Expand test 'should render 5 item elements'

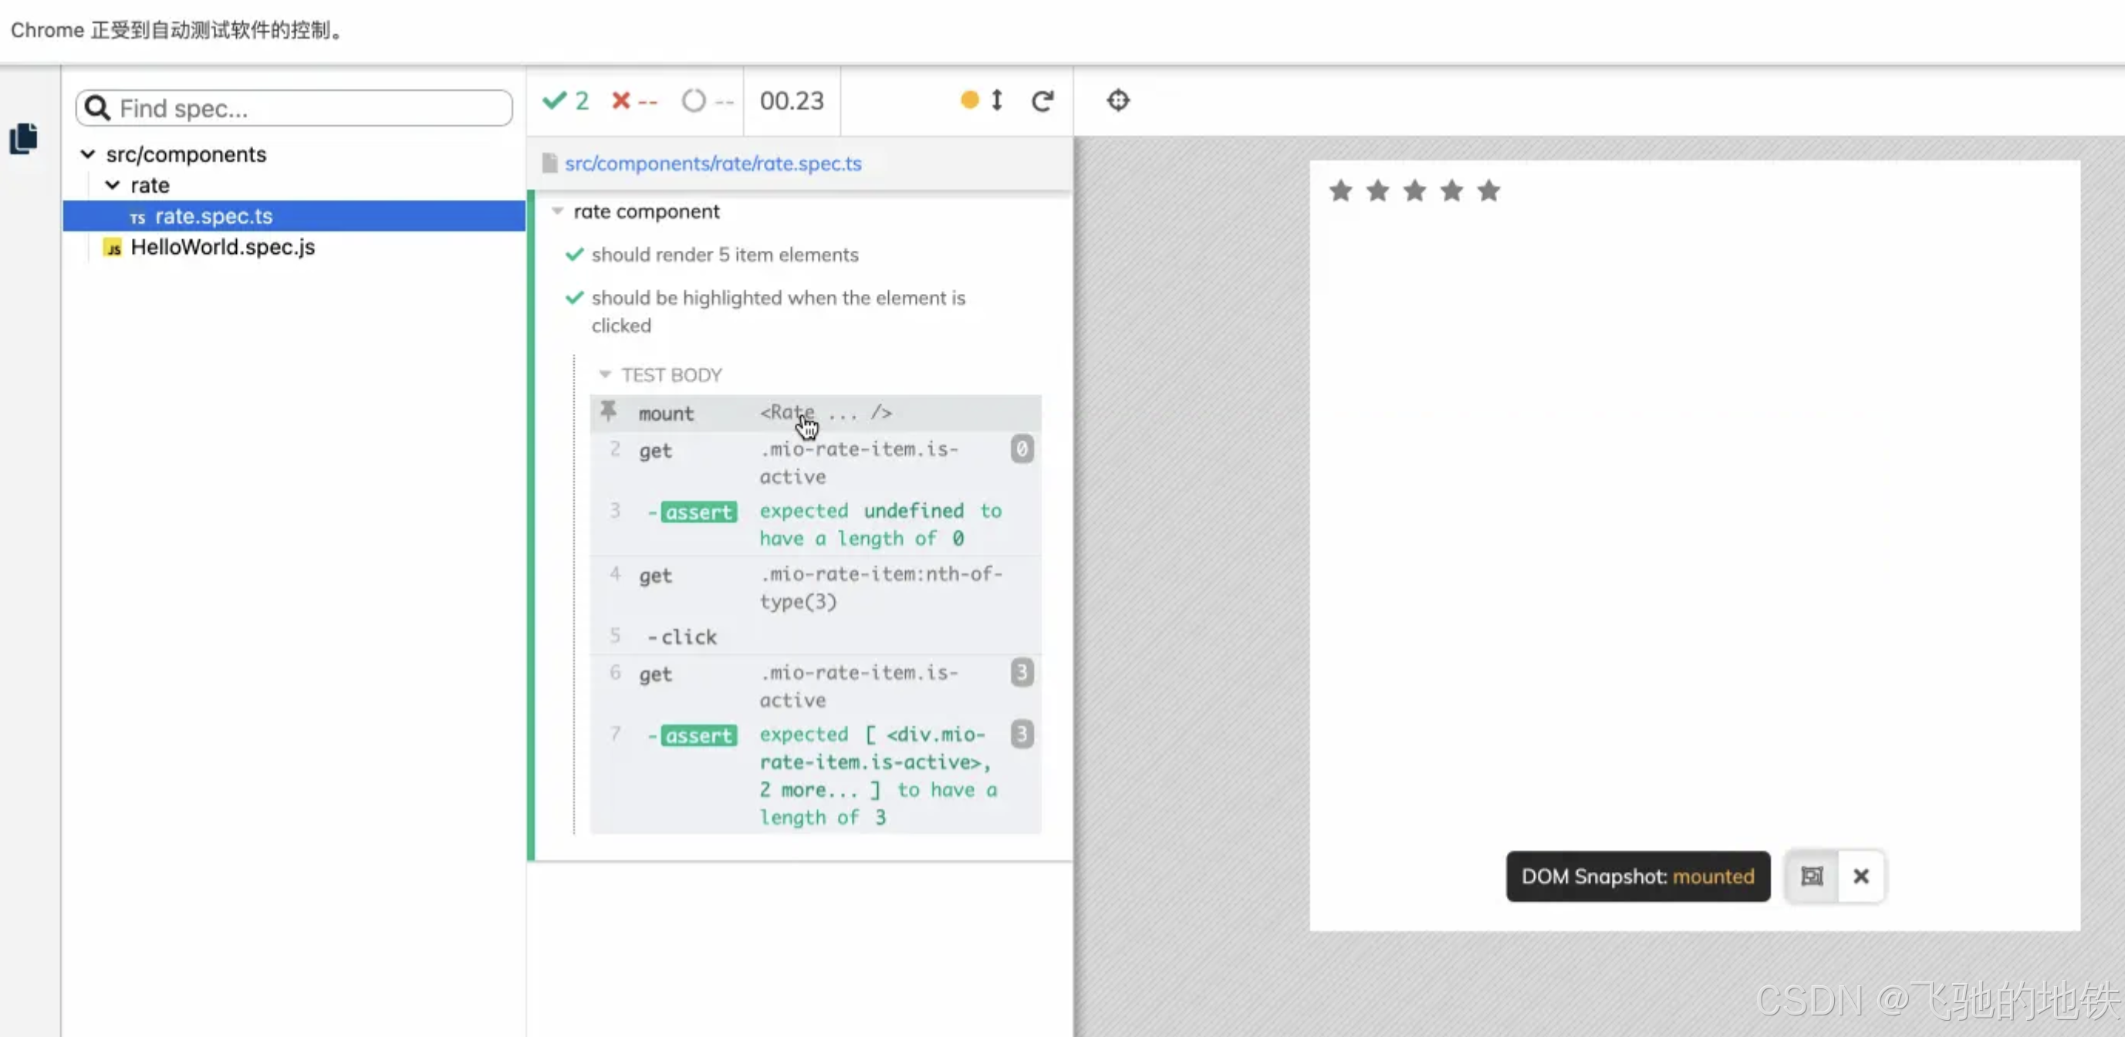pos(725,255)
